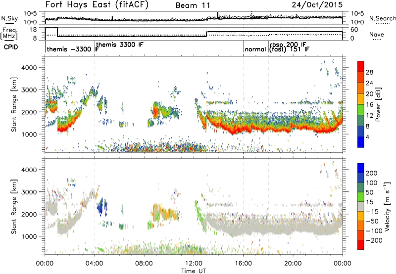Select the 'normal' CPID label
The width and height of the screenshot is (396, 274).
point(255,49)
